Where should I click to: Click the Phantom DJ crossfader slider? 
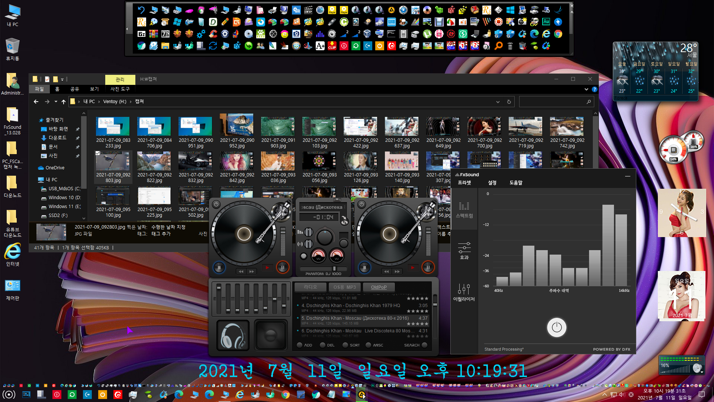click(x=334, y=268)
